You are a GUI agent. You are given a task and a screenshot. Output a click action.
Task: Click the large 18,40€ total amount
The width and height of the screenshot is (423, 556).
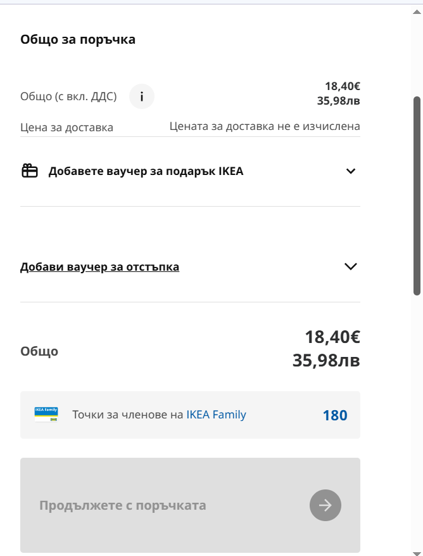coord(332,337)
